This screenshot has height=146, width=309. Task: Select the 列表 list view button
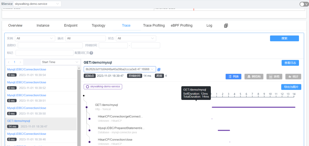pyautogui.click(x=233, y=76)
